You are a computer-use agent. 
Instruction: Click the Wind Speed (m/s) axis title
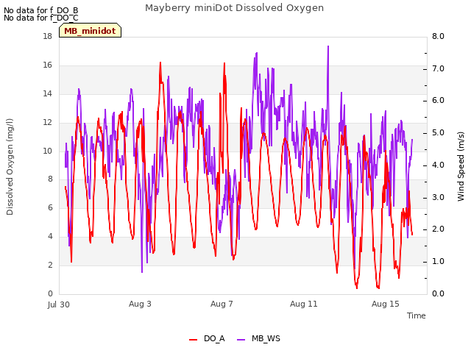(461, 166)
